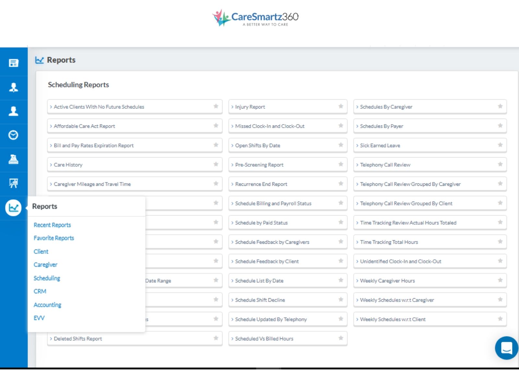
Task: Open the dashboard icon in sidebar
Action: tap(14, 63)
